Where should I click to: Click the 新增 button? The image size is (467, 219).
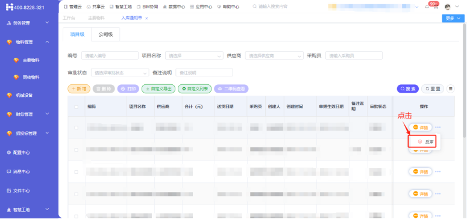[x=79, y=88]
